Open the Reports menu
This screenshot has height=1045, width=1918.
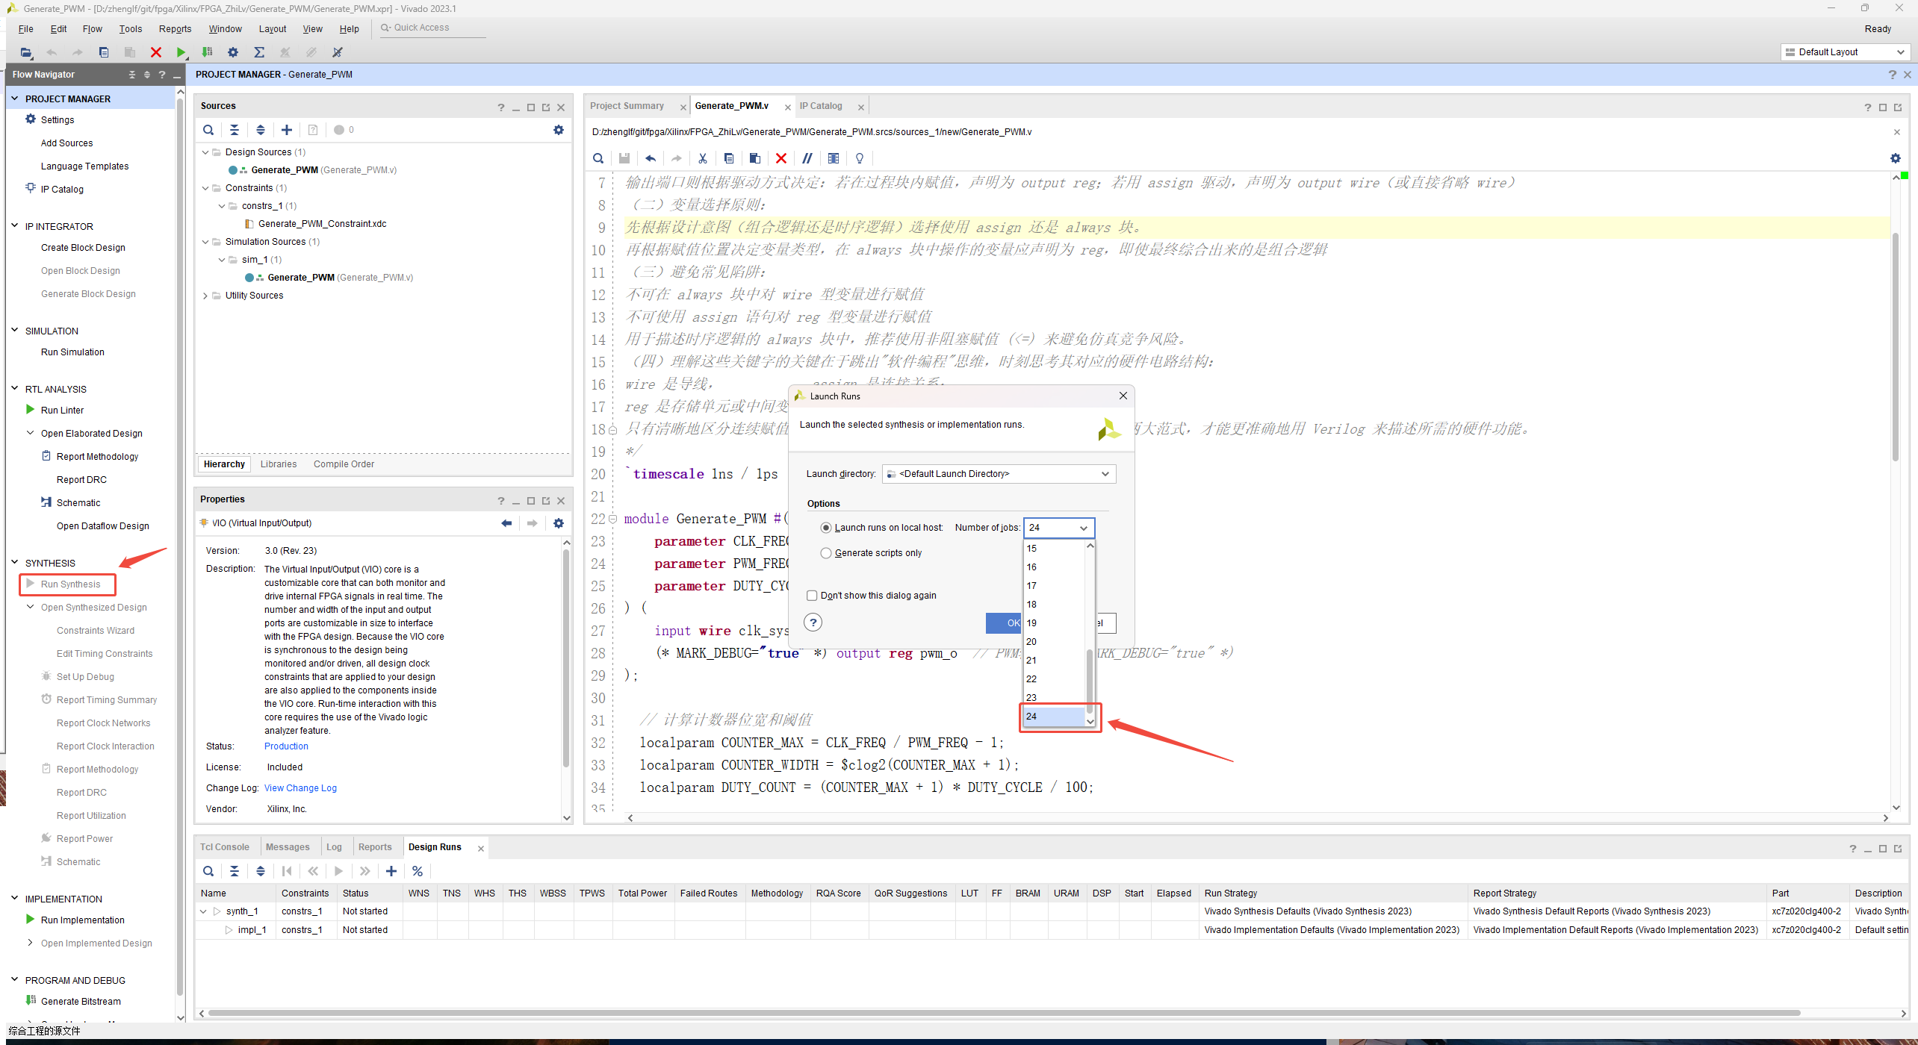coord(175,28)
